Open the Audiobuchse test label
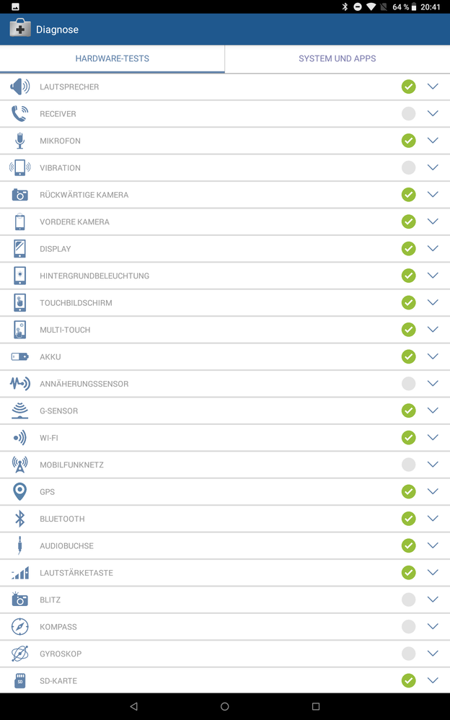 [x=66, y=546]
